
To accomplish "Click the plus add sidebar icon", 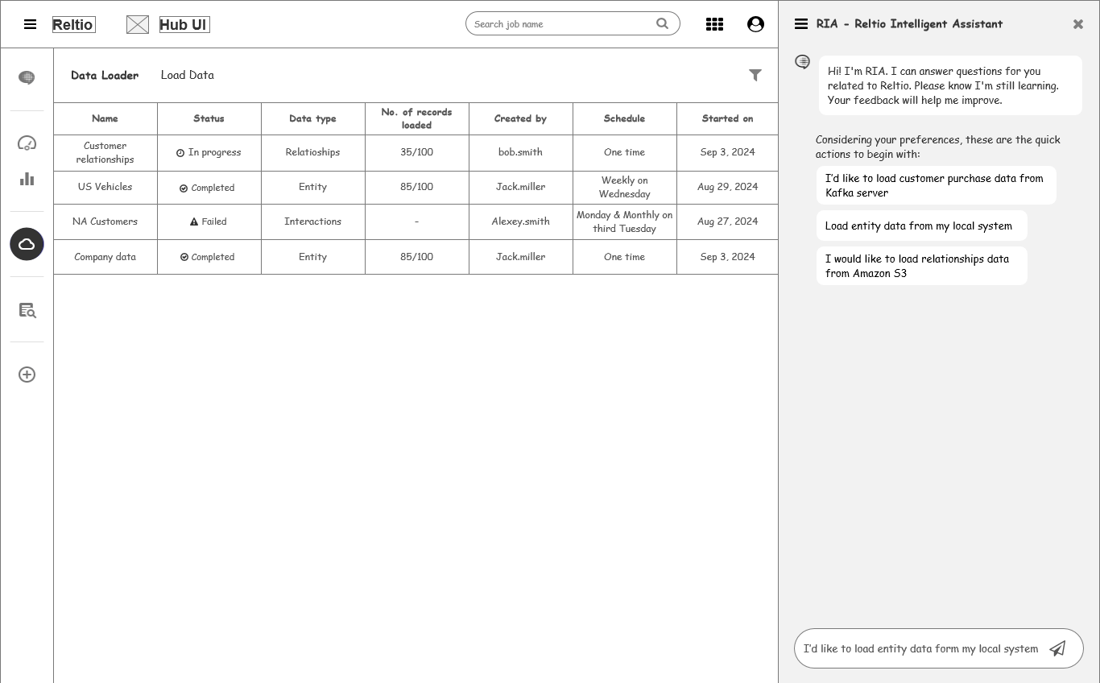I will pyautogui.click(x=27, y=375).
